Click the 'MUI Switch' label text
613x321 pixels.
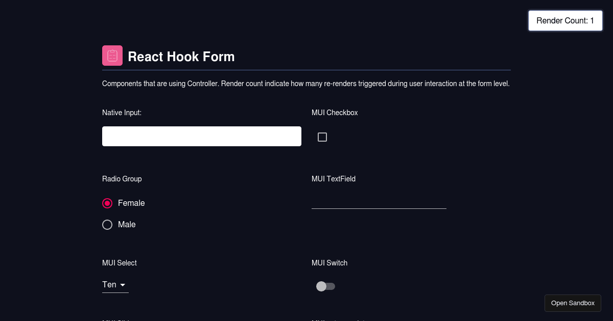pyautogui.click(x=329, y=263)
